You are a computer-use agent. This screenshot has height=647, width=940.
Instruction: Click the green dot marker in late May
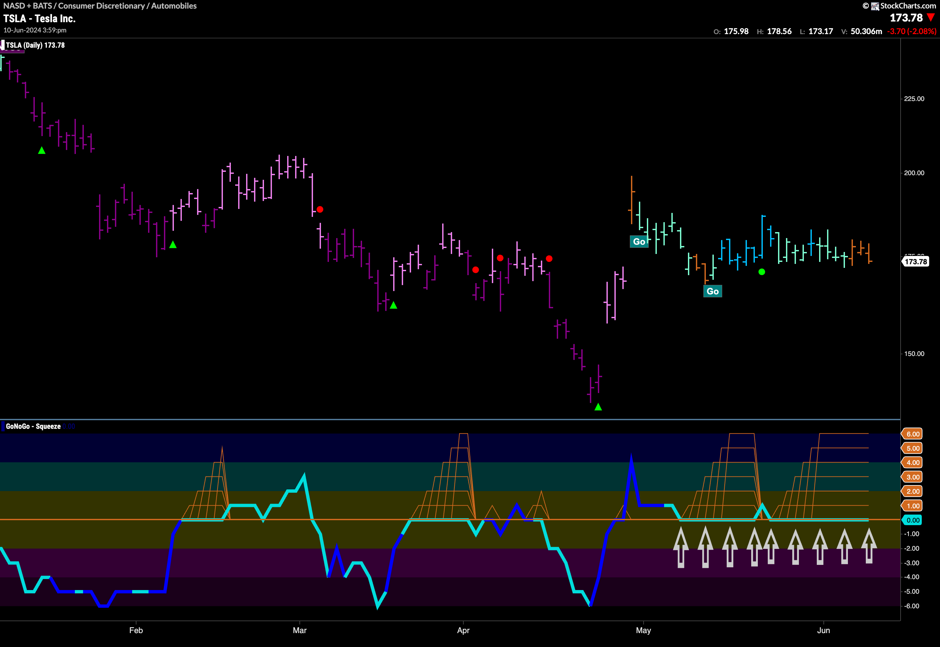point(762,272)
